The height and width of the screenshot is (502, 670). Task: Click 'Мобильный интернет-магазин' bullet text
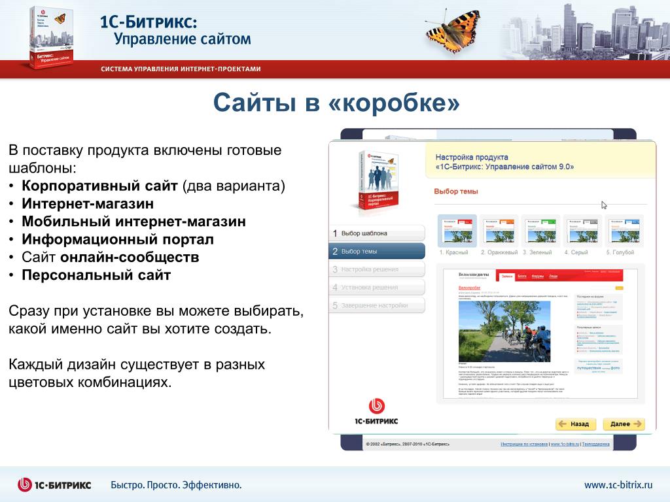133,222
